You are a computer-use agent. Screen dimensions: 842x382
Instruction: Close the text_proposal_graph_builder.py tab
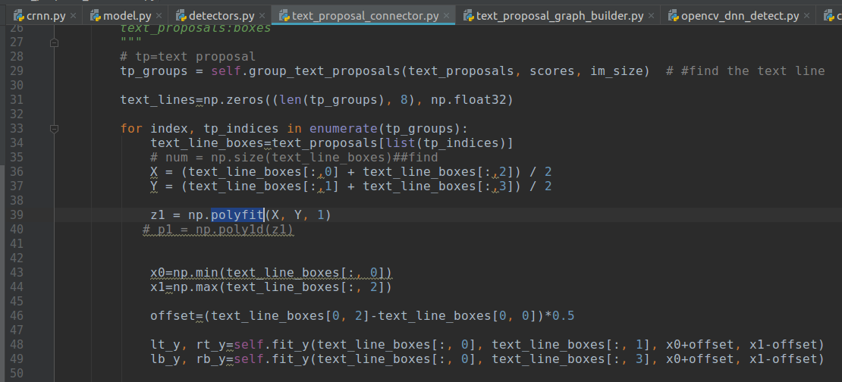tap(651, 16)
